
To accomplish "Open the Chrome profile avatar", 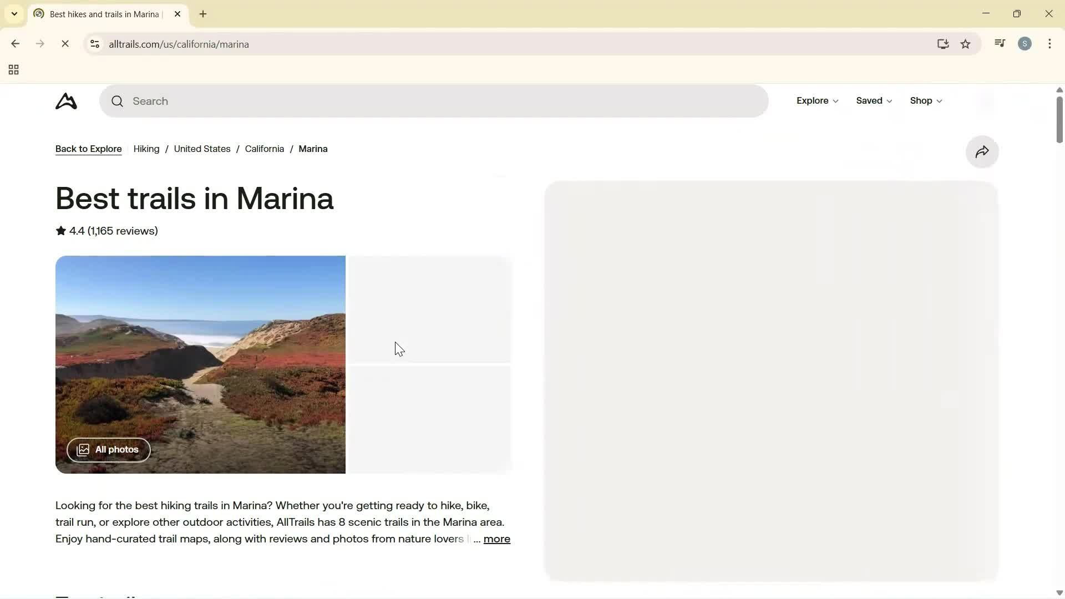I will 1025,43.
